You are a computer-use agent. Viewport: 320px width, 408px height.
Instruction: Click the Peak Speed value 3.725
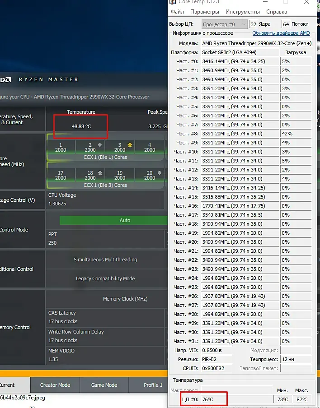tap(155, 126)
